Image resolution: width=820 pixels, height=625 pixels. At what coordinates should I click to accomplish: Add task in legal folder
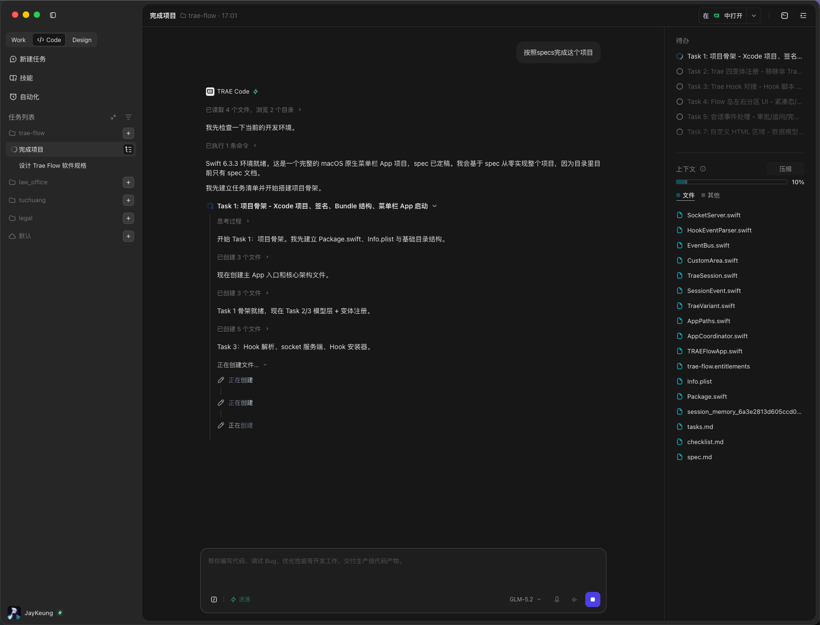click(128, 218)
